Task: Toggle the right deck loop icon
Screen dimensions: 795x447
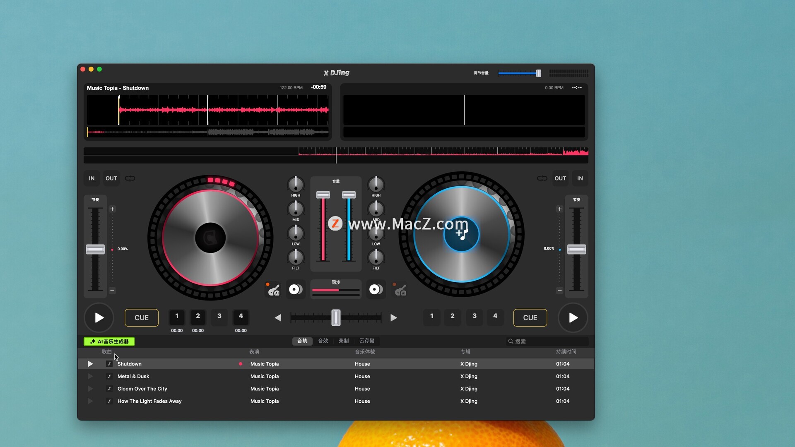Action: point(542,178)
